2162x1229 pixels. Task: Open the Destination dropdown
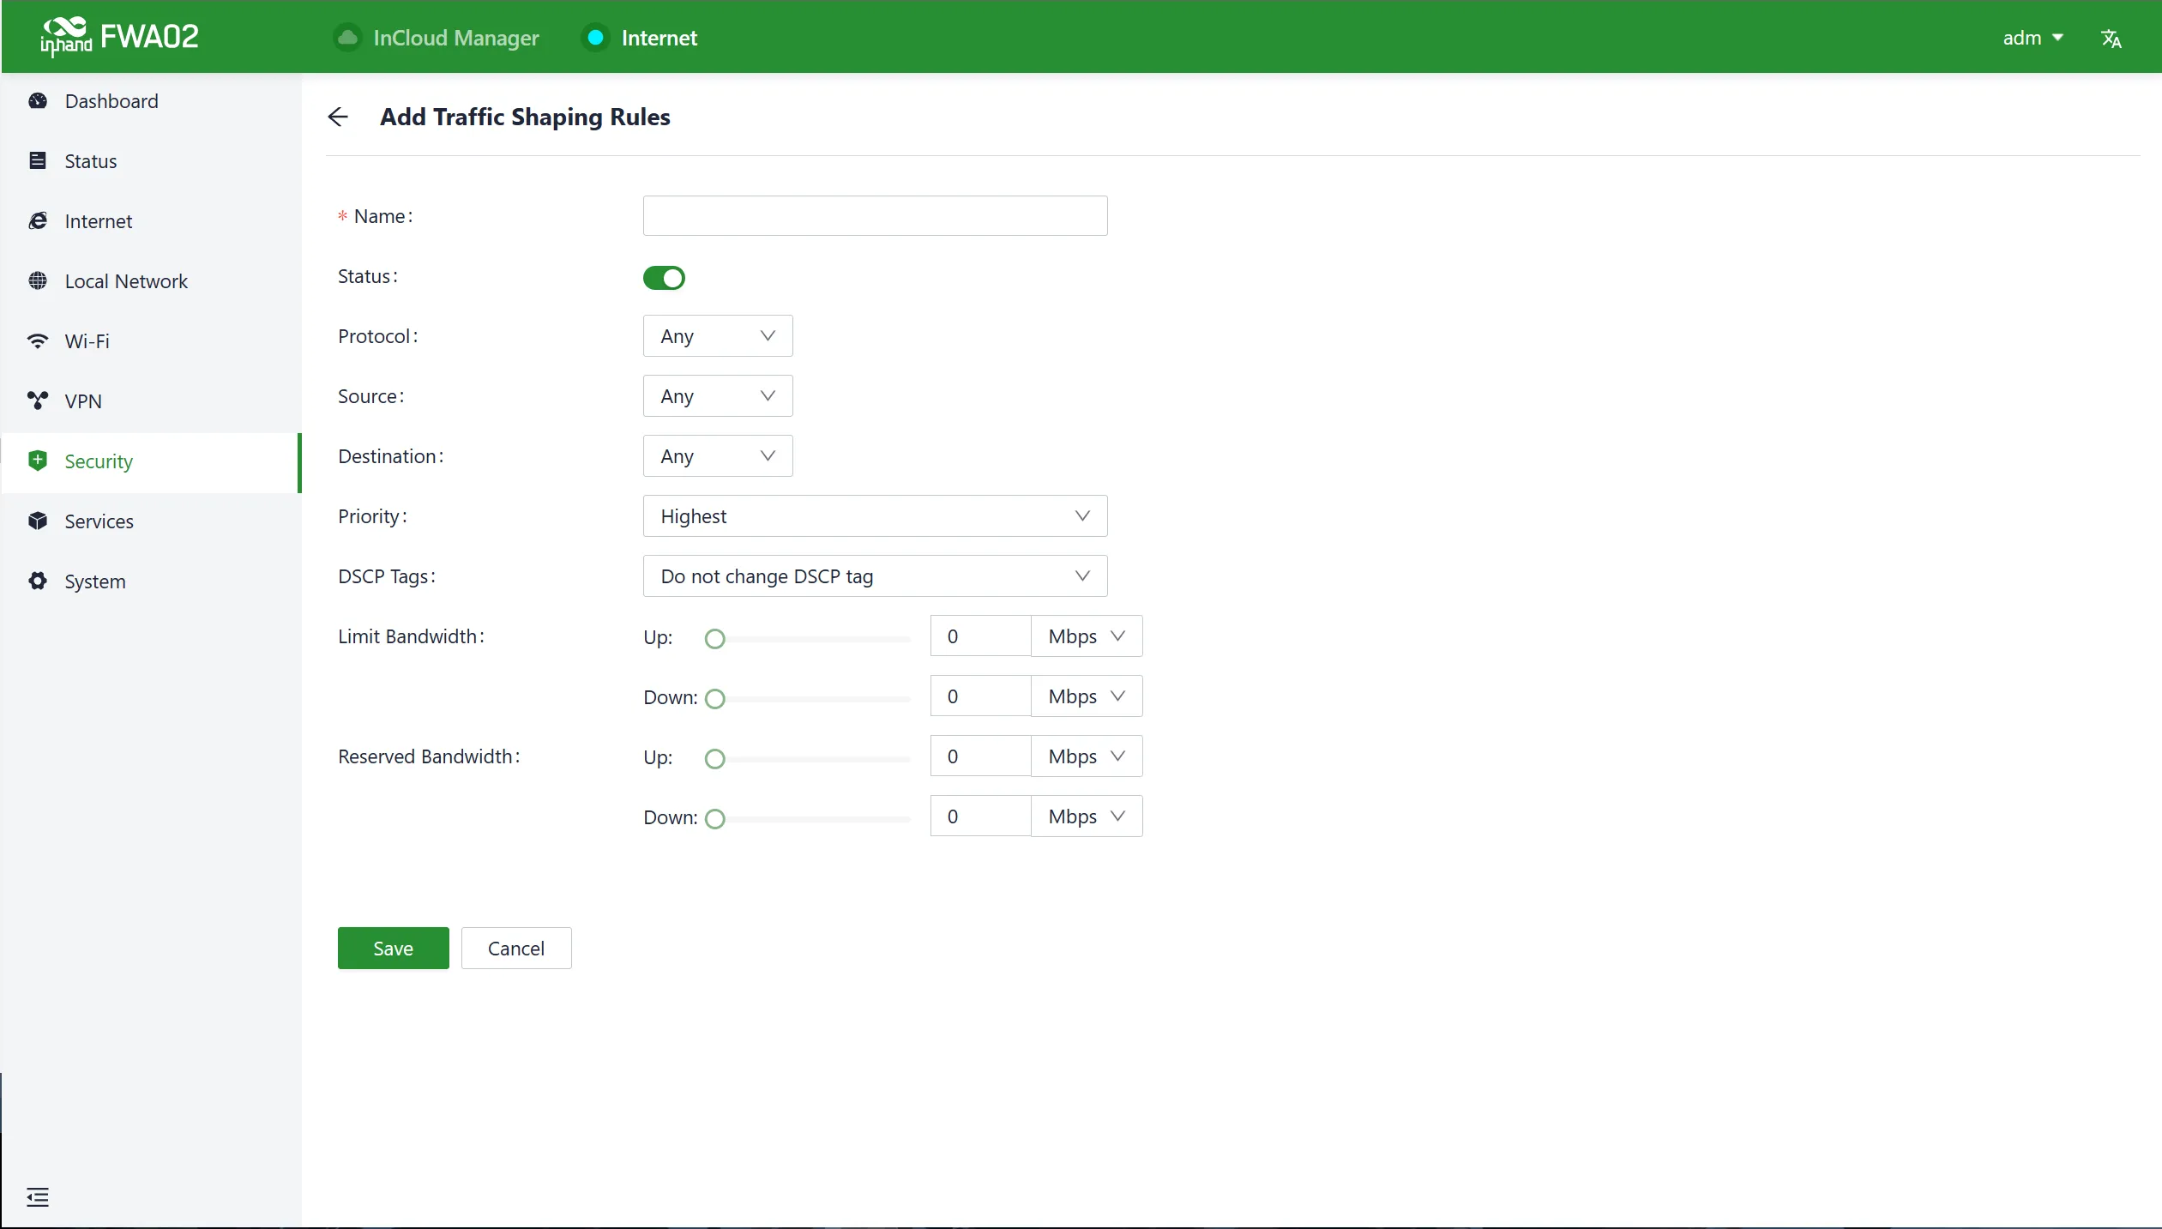(x=718, y=456)
